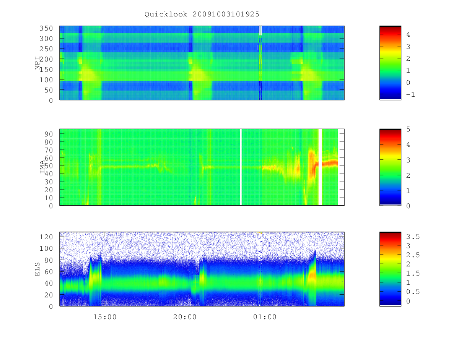459x344 pixels.
Task: Click the 01:00 time axis label
Action: [265, 317]
